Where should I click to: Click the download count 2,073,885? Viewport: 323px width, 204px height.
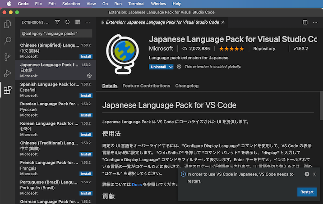point(196,49)
